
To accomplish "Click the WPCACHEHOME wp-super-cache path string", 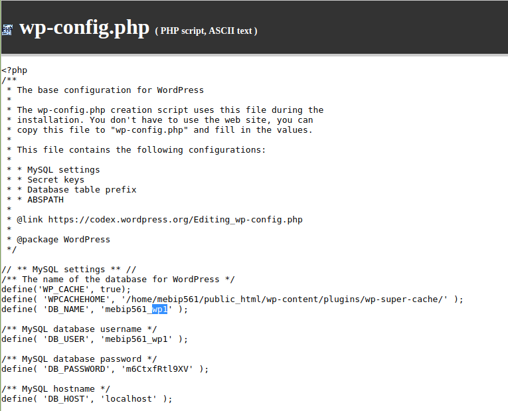I will pyautogui.click(x=284, y=299).
